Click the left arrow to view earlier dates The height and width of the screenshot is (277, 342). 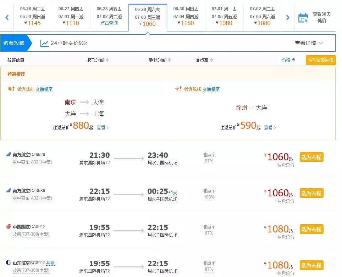point(6,17)
